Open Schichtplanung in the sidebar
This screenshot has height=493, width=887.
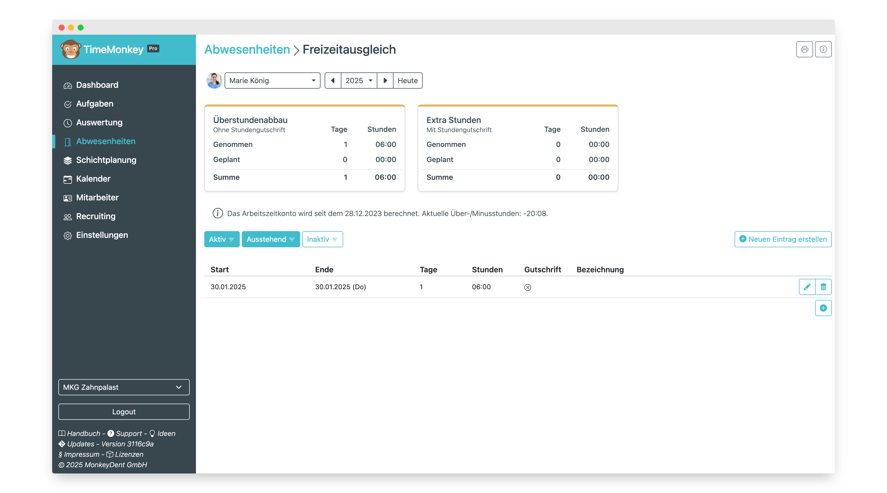106,160
